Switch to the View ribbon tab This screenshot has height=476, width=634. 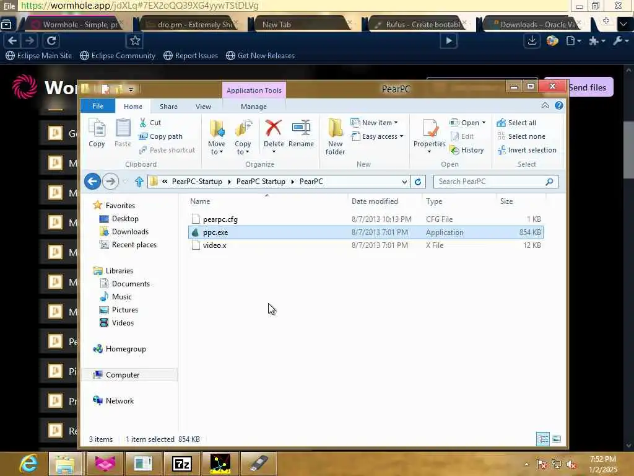point(203,107)
